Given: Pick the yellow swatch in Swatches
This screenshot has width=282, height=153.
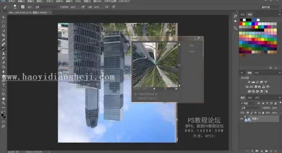Looking at the screenshot, I should coord(244,24).
